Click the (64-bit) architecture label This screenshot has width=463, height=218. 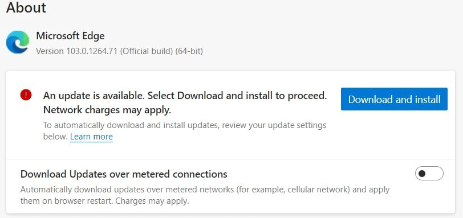point(189,51)
